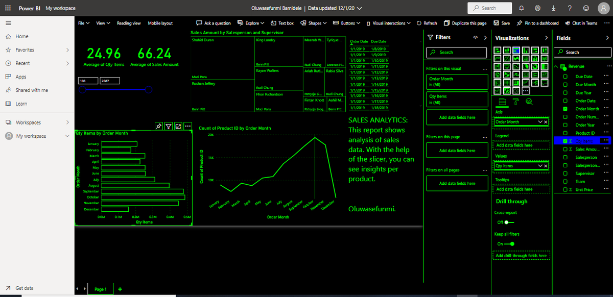This screenshot has width=613, height=297.
Task: Turn on the Cross-report toggle
Action: [509, 222]
